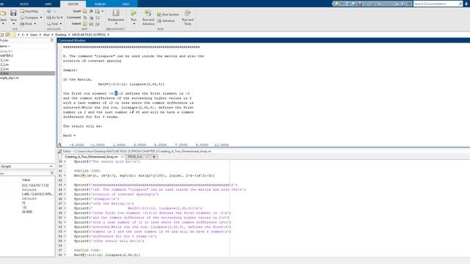Select the CHAPTER 2 folder in file list
Screen dimensions: 470x264
7,56
